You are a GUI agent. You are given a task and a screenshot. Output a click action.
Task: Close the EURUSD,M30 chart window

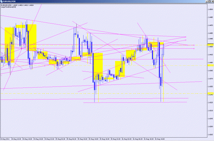pyautogui.click(x=212, y=1)
